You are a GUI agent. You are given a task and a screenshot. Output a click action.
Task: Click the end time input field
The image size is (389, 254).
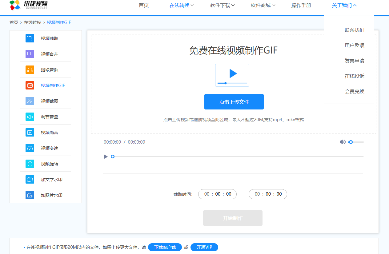pos(268,194)
